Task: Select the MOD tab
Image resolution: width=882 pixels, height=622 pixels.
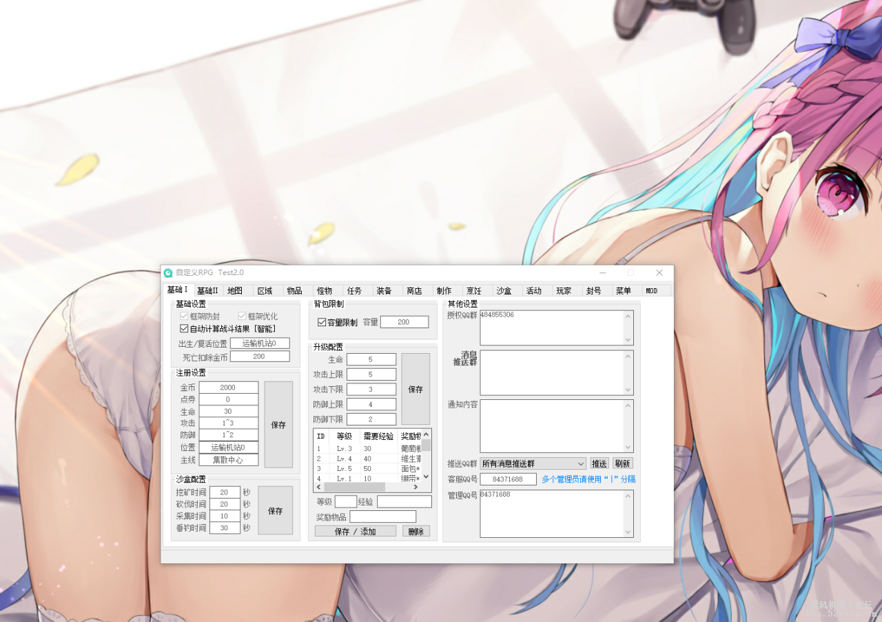Action: pyautogui.click(x=651, y=291)
